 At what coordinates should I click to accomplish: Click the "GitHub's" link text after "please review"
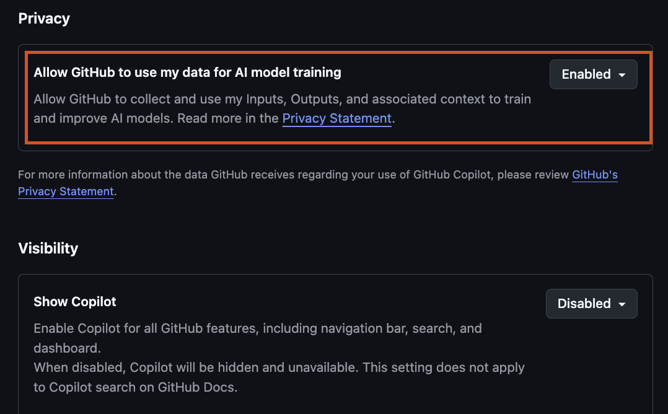(594, 175)
